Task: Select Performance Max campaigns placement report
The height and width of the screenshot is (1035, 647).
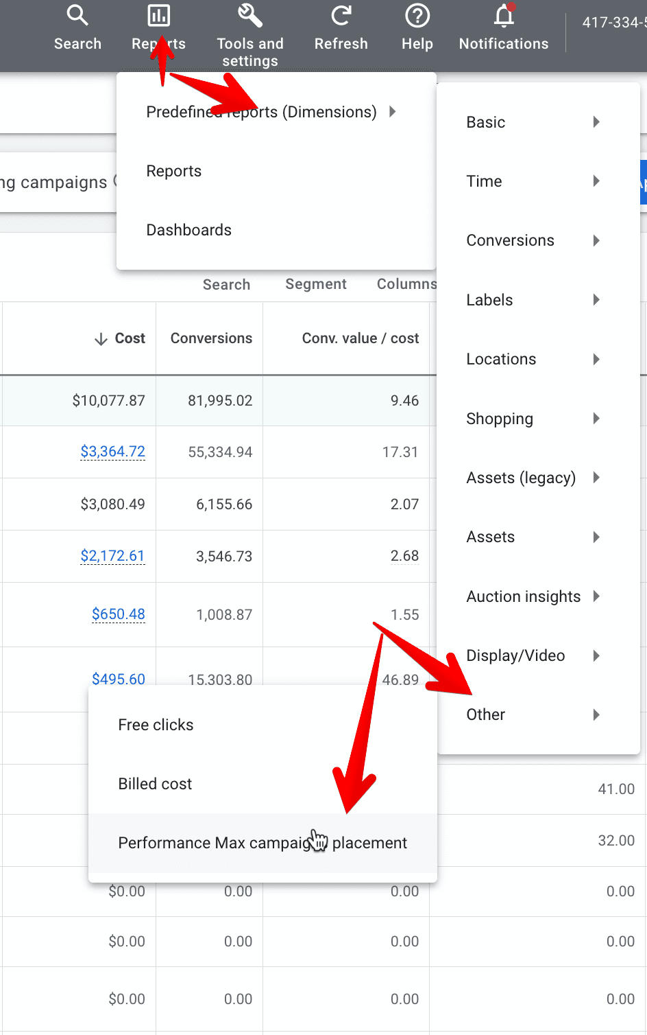Action: 263,843
